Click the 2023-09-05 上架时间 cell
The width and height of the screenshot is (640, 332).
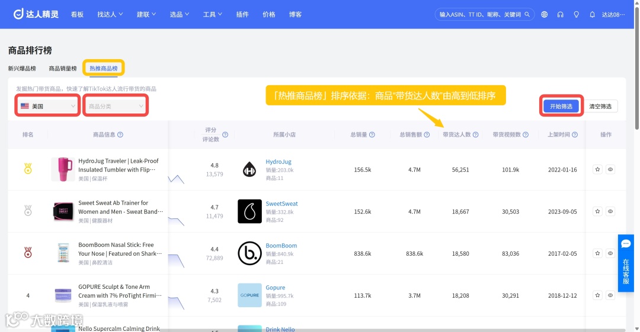point(562,212)
